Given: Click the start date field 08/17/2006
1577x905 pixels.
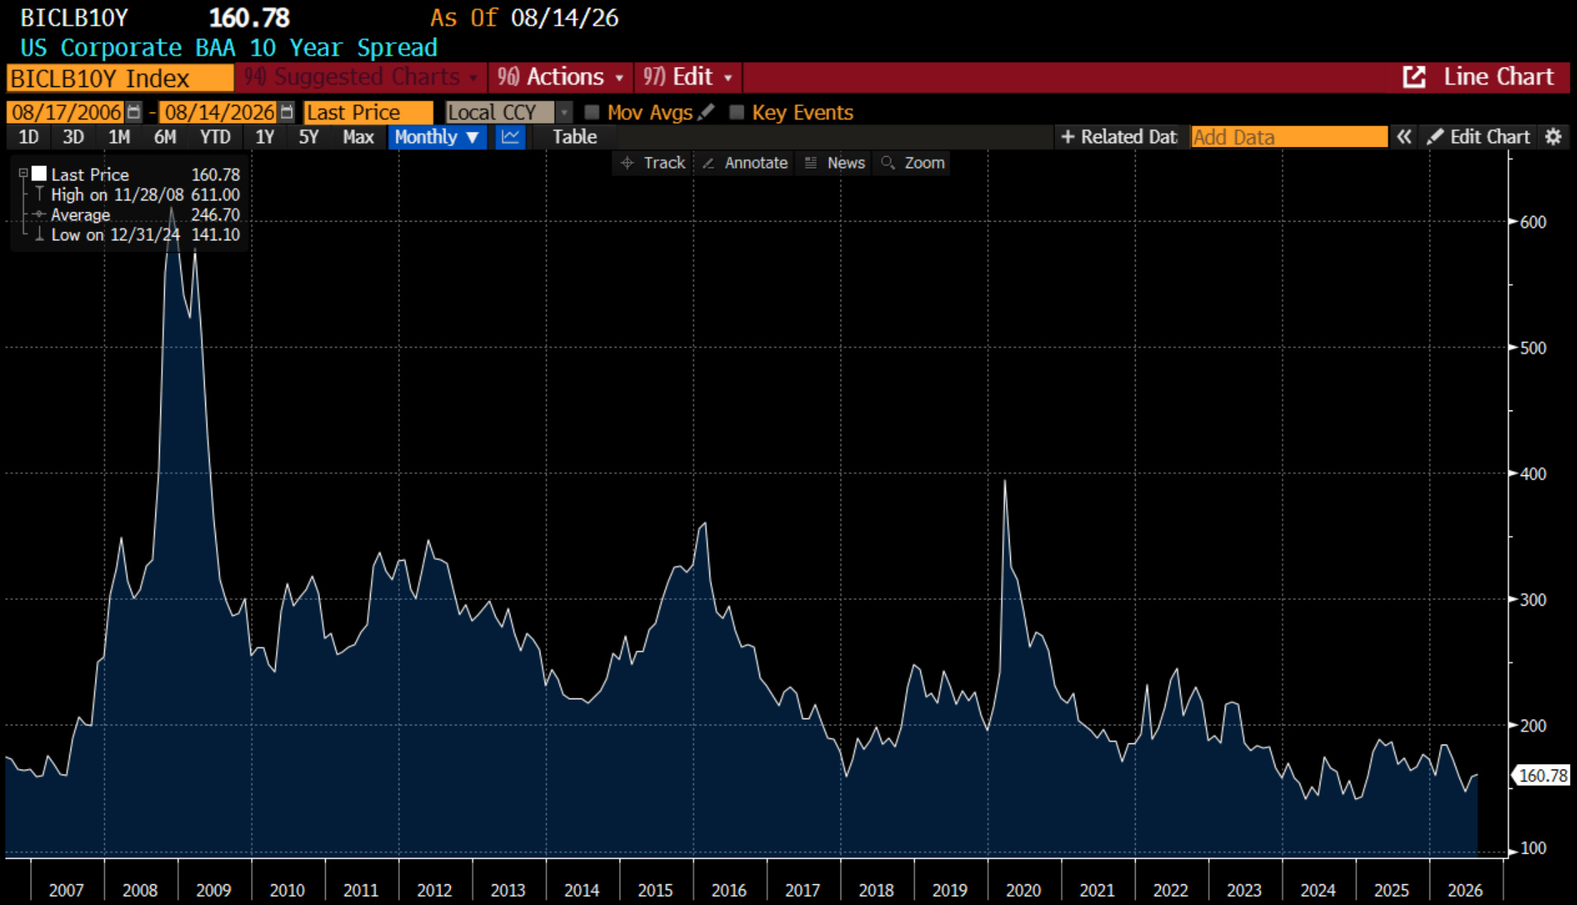Looking at the screenshot, I should 66,112.
